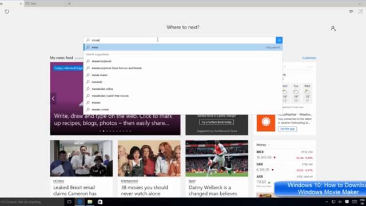Viewport: 366px width, 206px height.
Task: Open the UKX stock index row
Action: (x=284, y=167)
